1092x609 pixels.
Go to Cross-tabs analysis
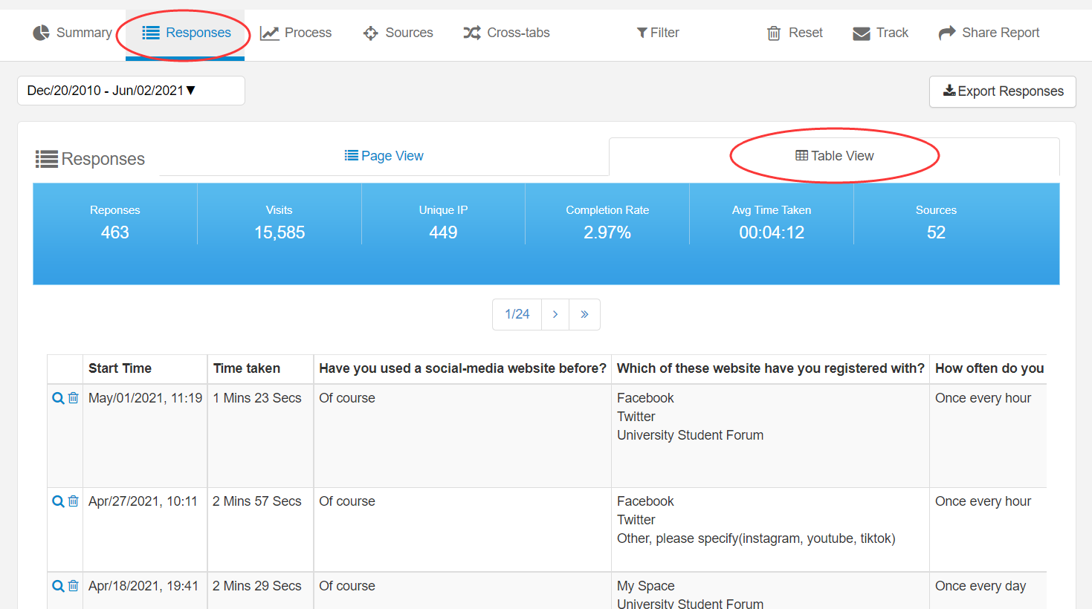point(506,33)
